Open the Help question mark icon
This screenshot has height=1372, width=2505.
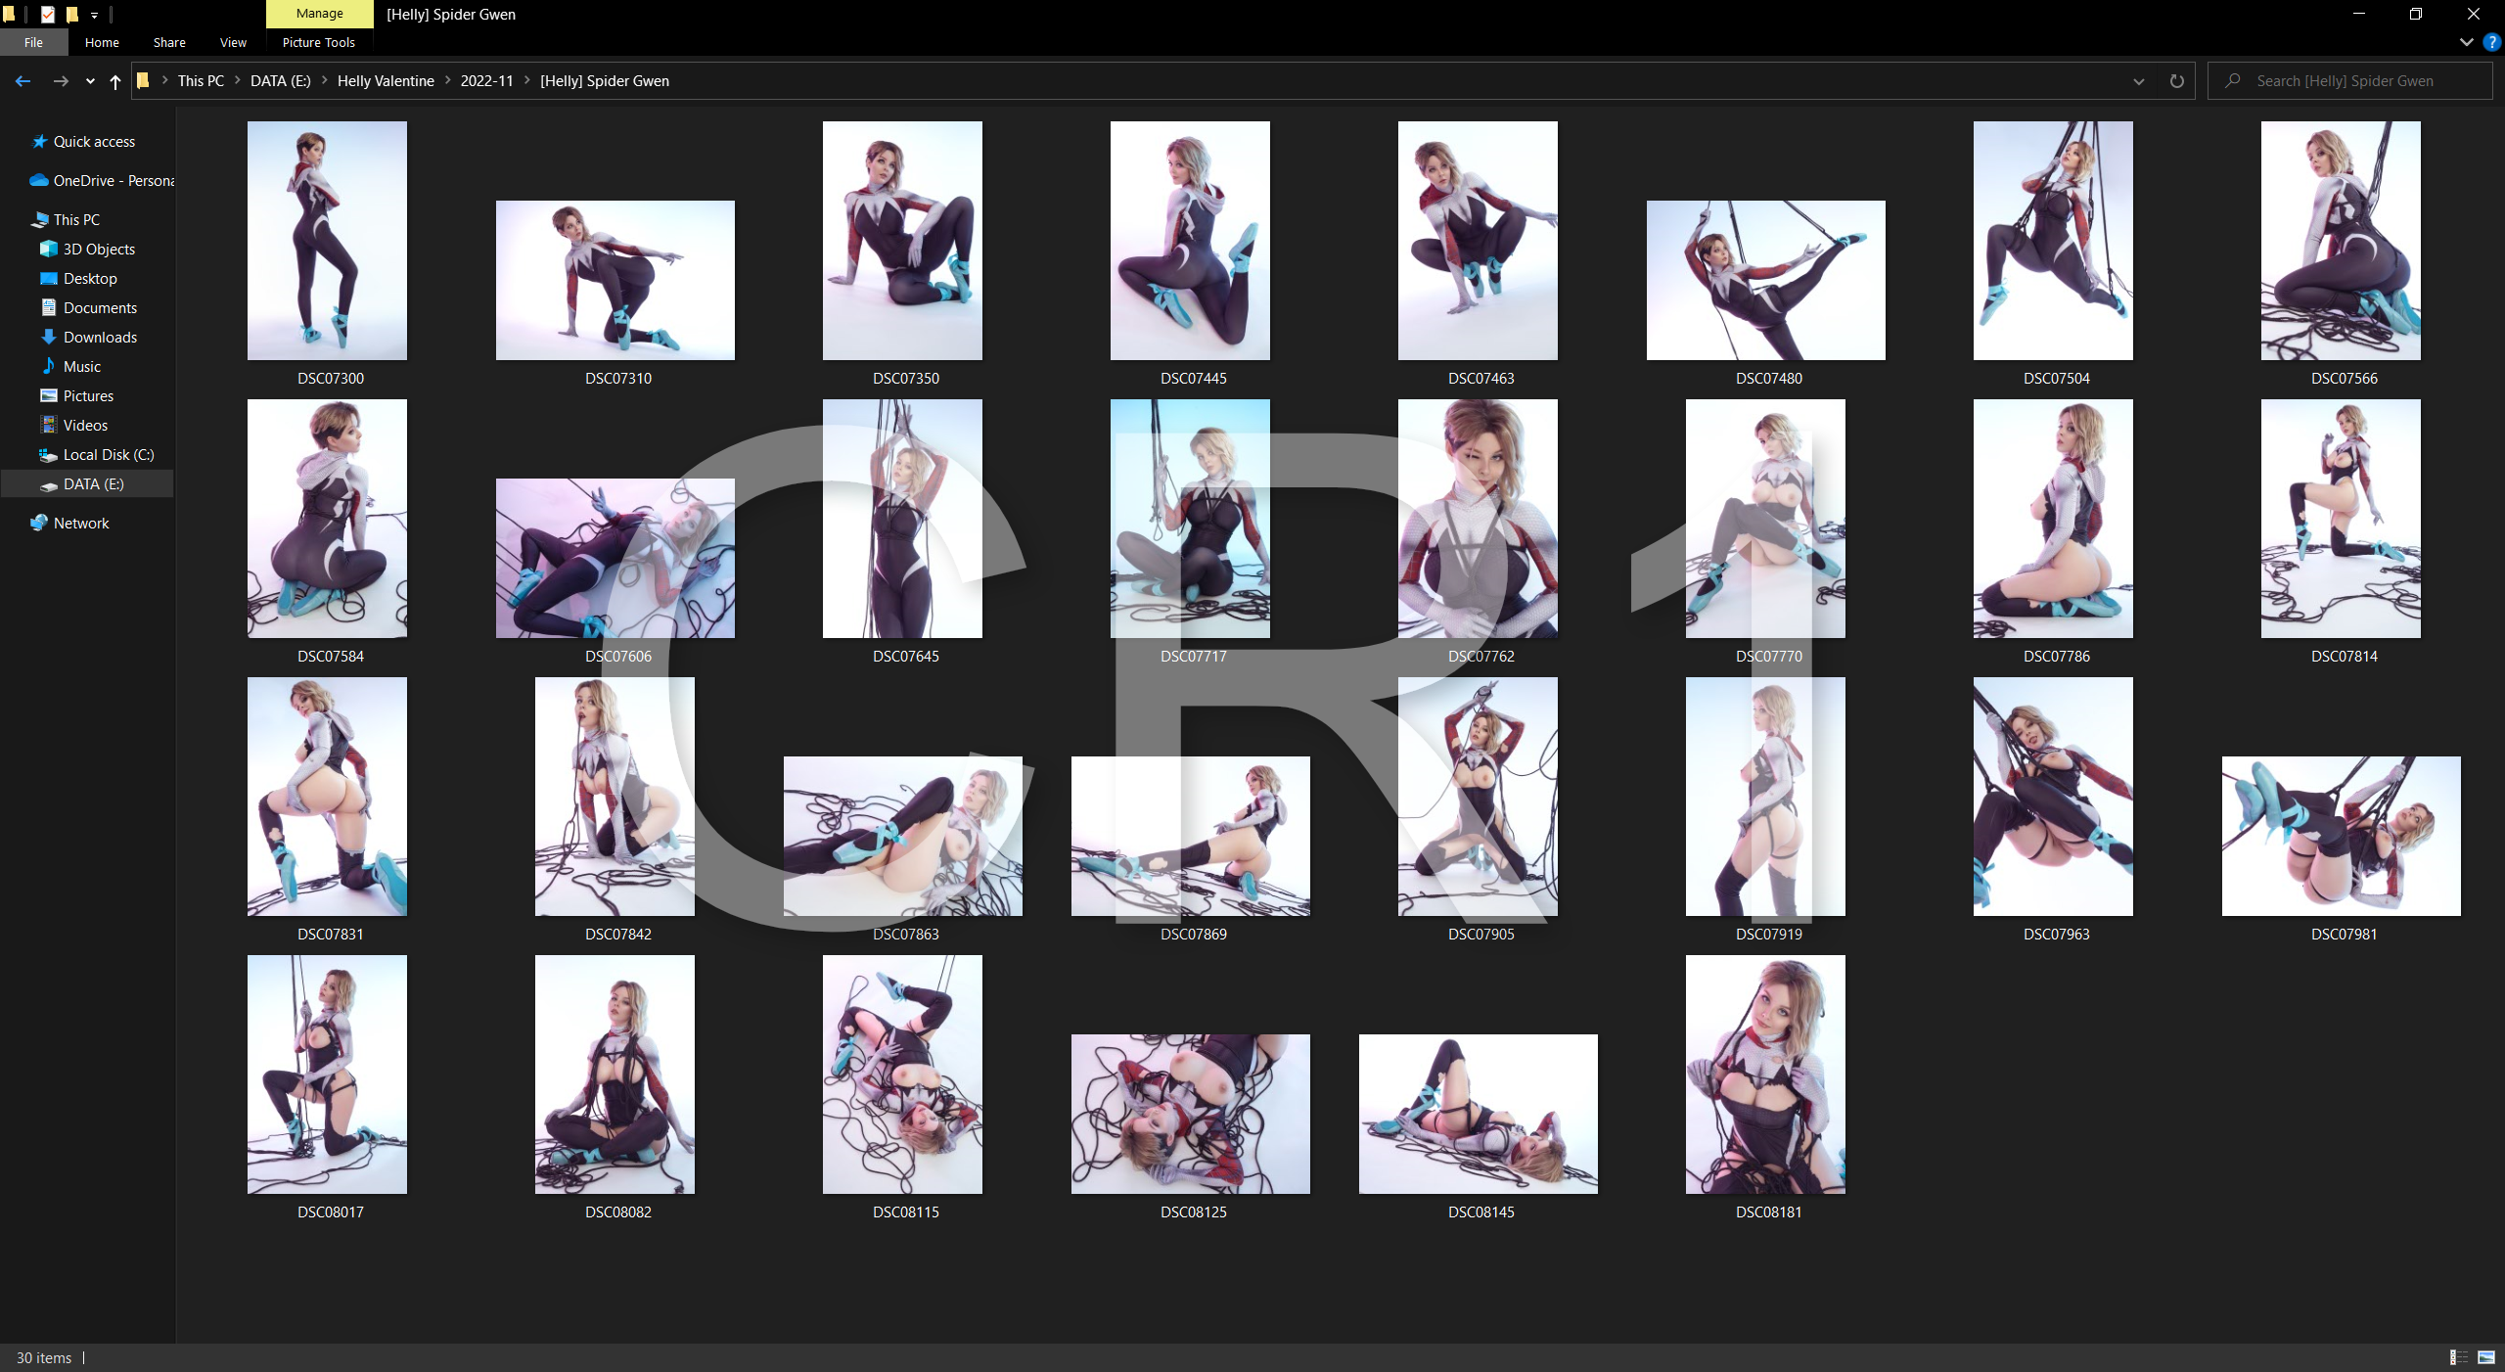tap(2491, 42)
